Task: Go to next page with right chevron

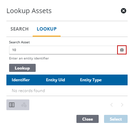Action: [122, 105]
